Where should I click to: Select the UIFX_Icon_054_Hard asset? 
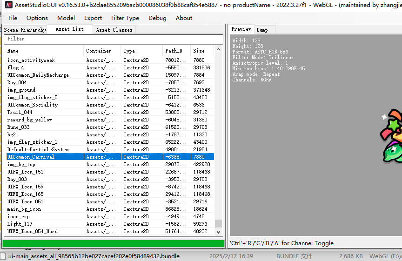coord(33,231)
